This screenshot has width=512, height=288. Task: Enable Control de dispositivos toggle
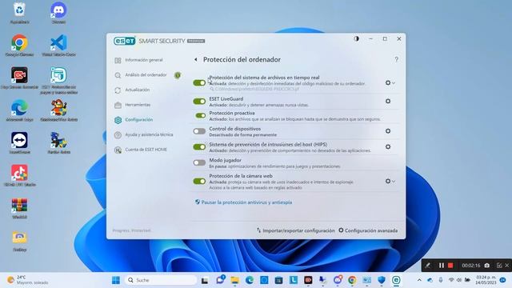199,131
